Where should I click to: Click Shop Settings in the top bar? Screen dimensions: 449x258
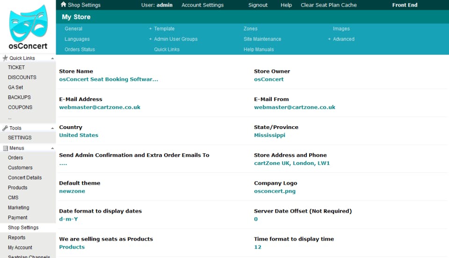click(84, 5)
